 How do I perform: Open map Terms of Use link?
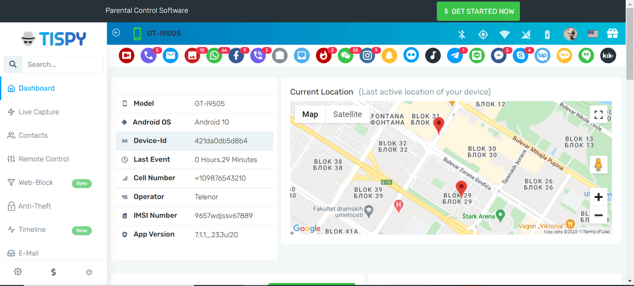(597, 232)
